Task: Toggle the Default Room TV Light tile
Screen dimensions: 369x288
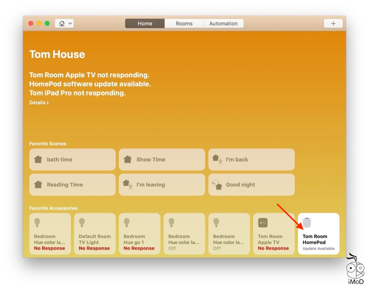Action: [x=95, y=234]
